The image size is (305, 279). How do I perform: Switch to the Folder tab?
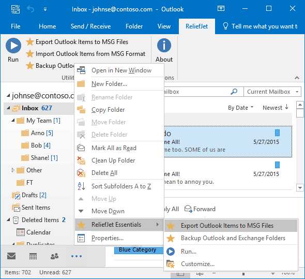click(x=134, y=26)
